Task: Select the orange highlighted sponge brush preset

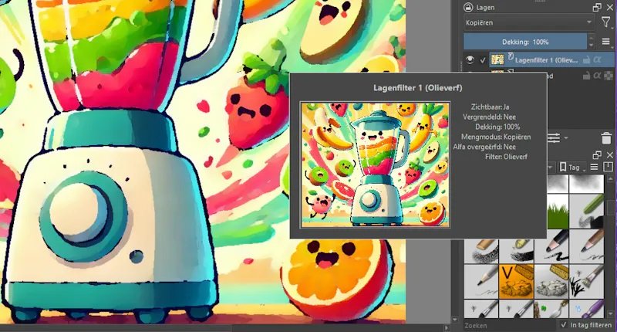Action: tap(516, 281)
